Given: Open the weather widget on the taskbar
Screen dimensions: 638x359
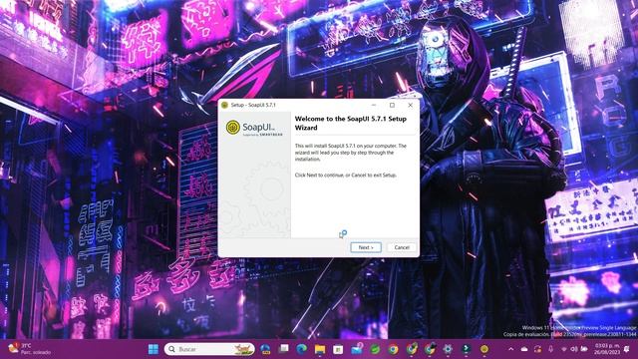Looking at the screenshot, I should [30, 349].
